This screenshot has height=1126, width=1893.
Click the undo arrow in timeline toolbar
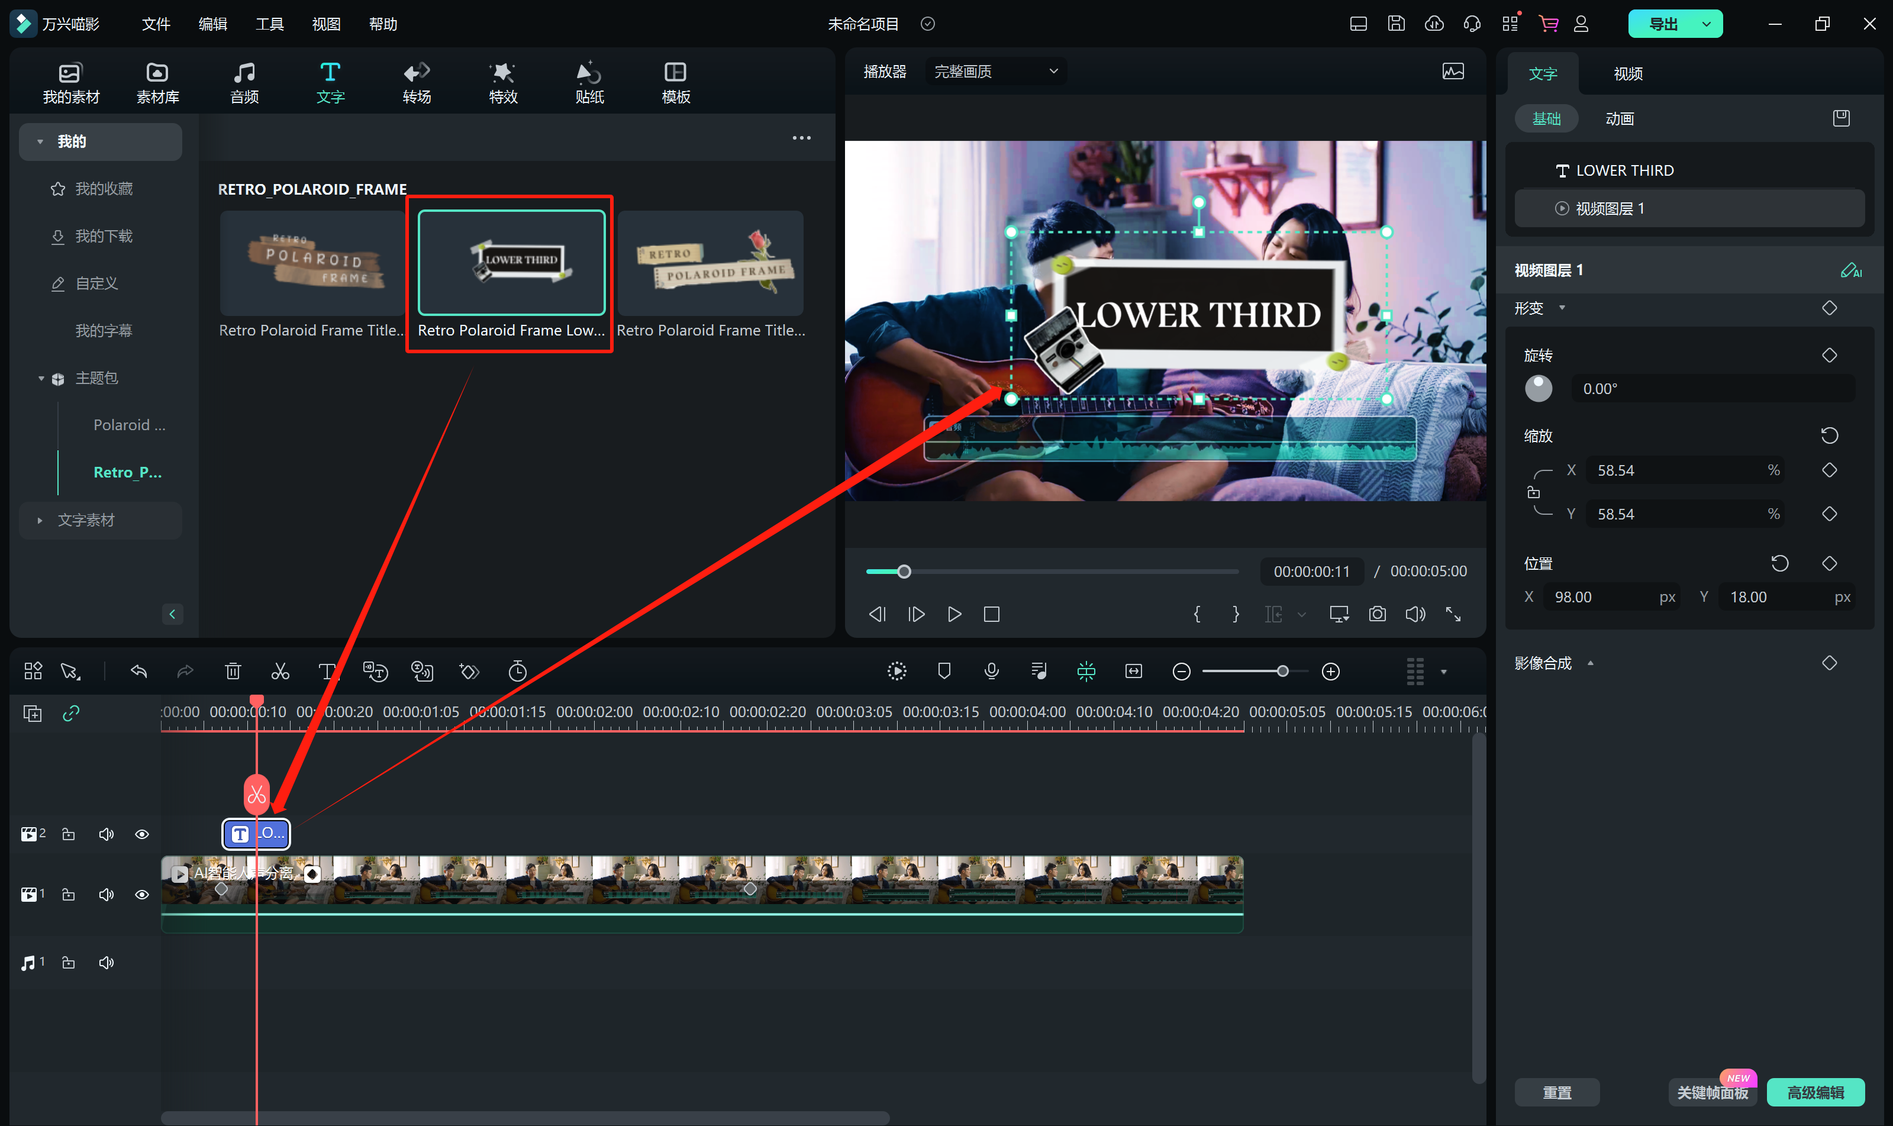pyautogui.click(x=139, y=672)
